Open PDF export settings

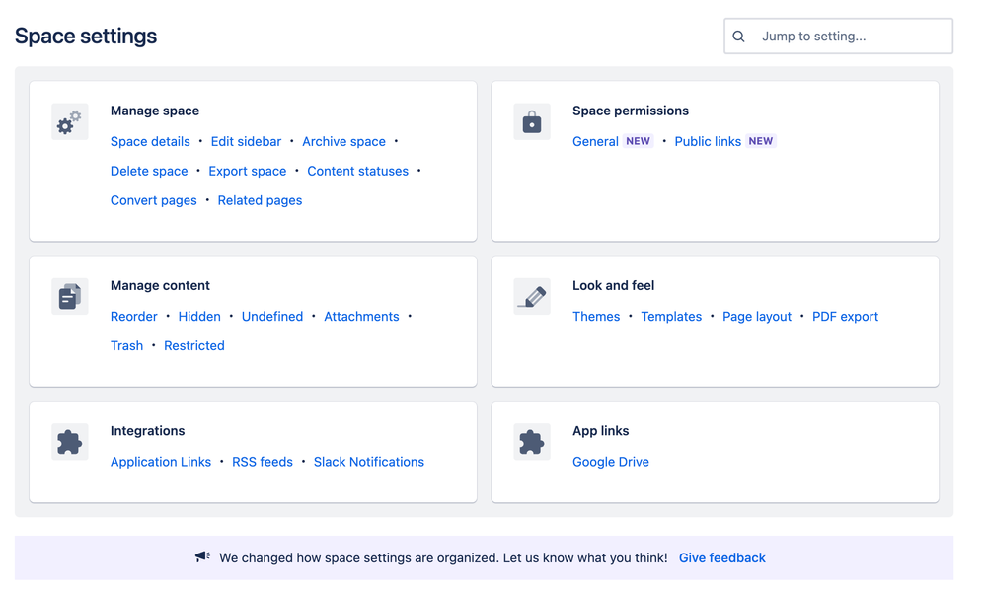(845, 317)
